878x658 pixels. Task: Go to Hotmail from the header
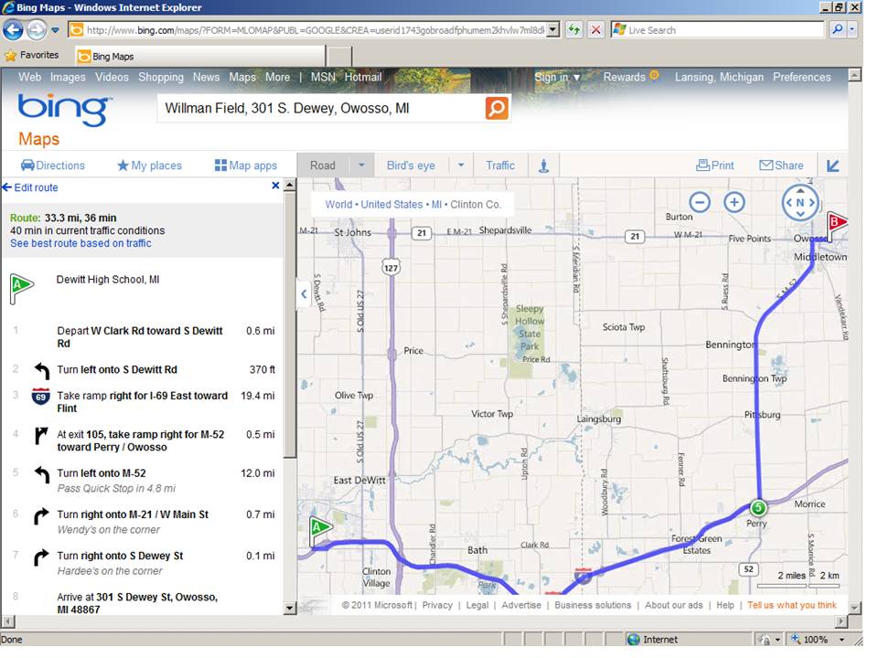[363, 77]
